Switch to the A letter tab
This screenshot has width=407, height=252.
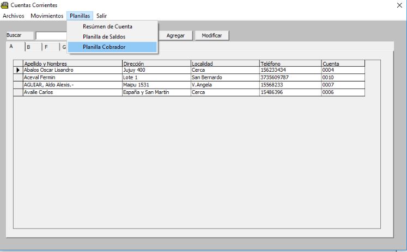(11, 47)
